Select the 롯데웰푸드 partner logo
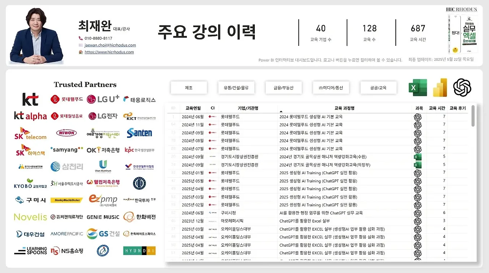 pos(66,99)
